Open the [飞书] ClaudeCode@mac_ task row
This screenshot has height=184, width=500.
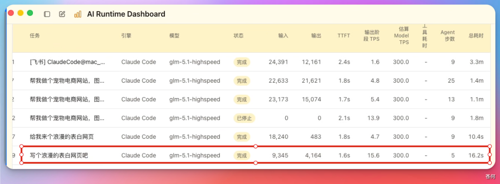(x=251, y=62)
